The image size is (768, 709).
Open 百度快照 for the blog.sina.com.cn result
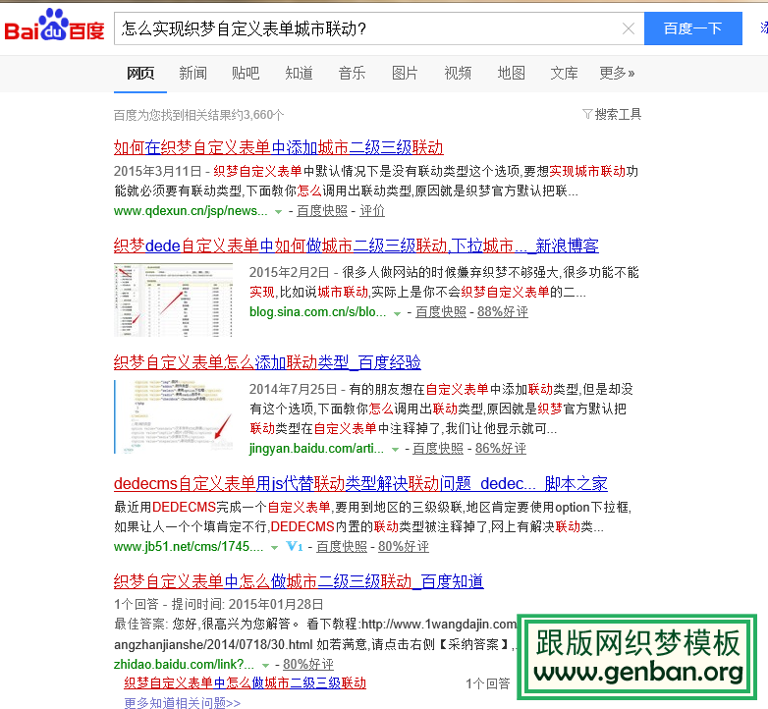(x=441, y=312)
